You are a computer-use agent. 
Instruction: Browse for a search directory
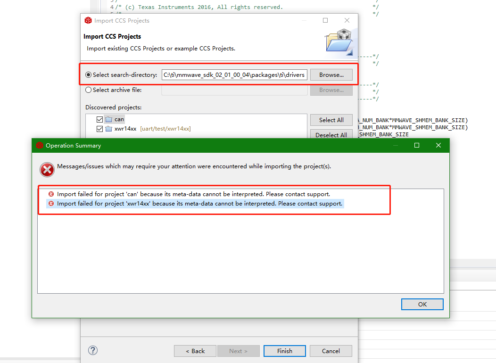[x=331, y=75]
